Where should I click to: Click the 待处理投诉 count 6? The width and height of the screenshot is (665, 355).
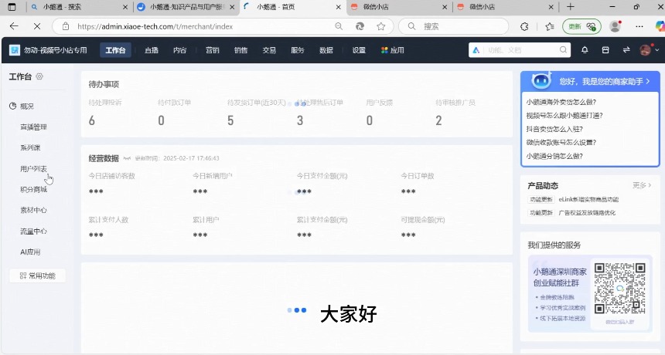click(91, 120)
